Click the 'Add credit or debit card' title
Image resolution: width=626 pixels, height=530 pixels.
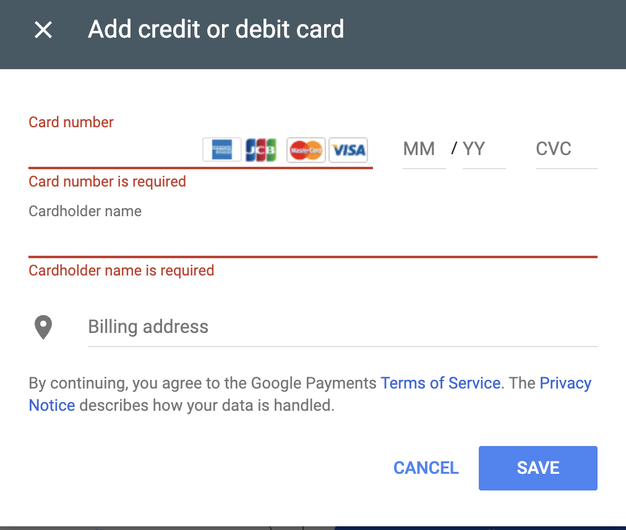216,30
